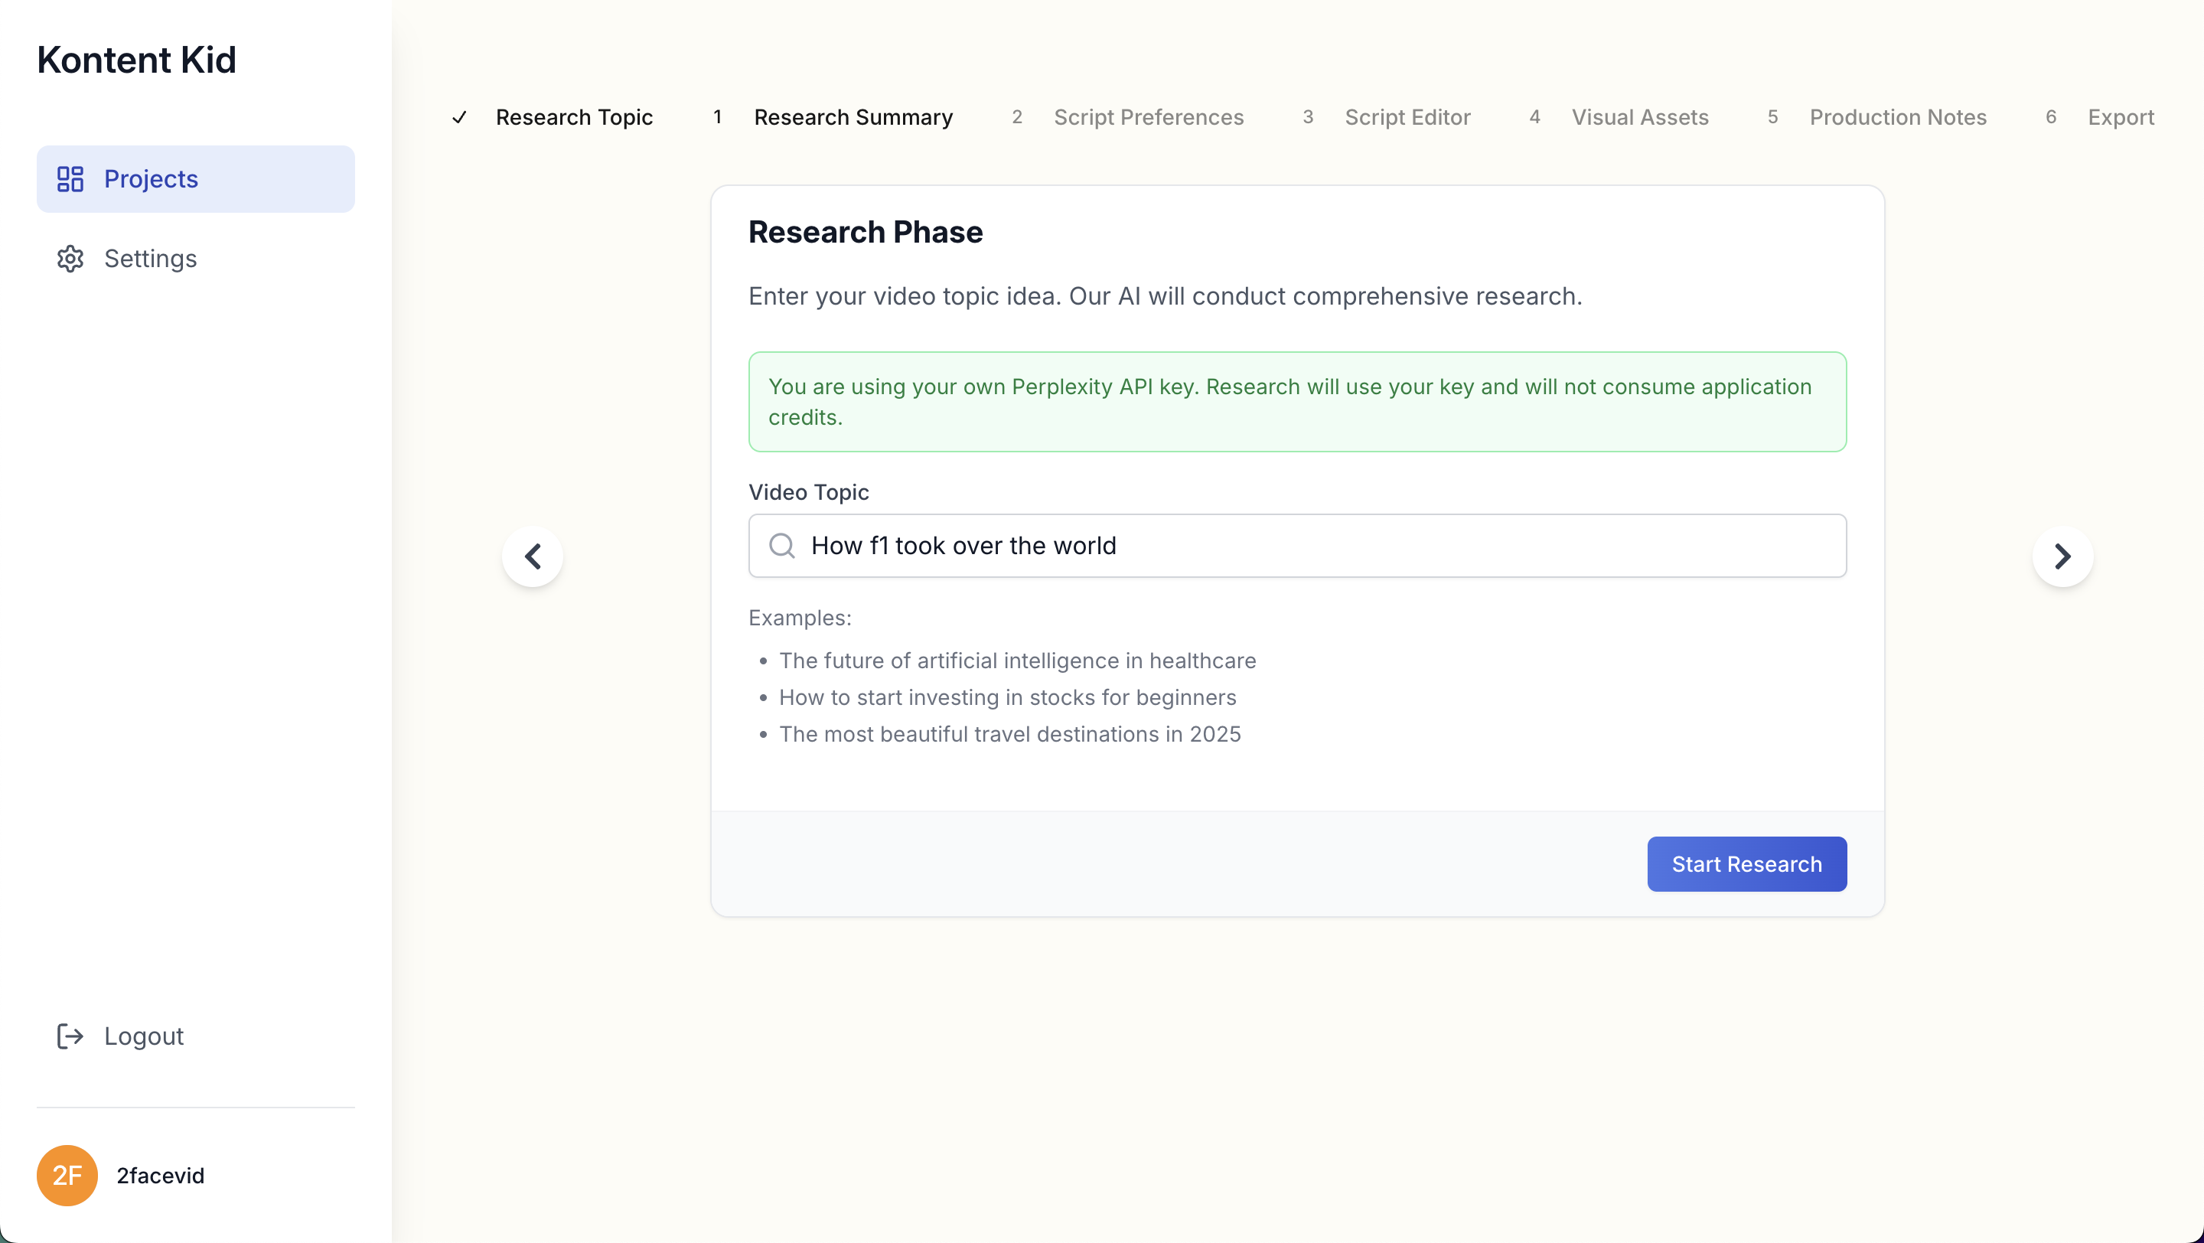Open the Research Summary step
2204x1243 pixels.
(853, 117)
